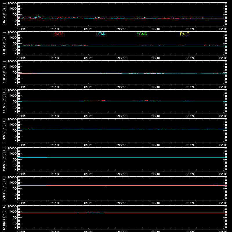Click 05:30 label under the 245 MHz panel

122,29
